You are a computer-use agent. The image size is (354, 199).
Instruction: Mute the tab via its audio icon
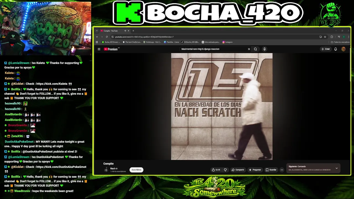(x=125, y=31)
